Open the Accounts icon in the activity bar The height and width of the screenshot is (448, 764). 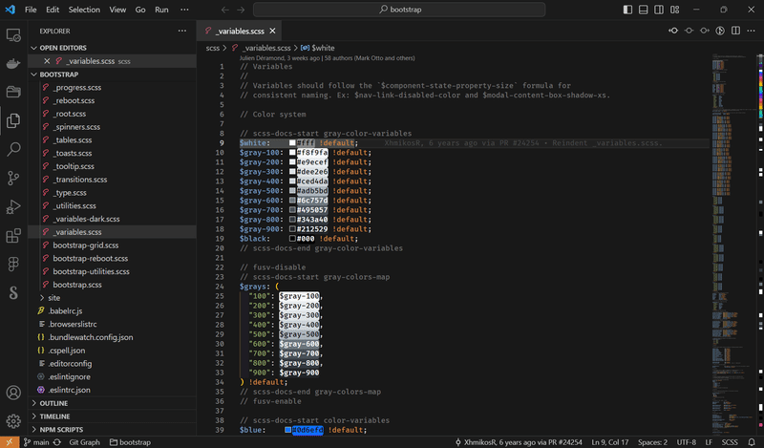pyautogui.click(x=13, y=393)
